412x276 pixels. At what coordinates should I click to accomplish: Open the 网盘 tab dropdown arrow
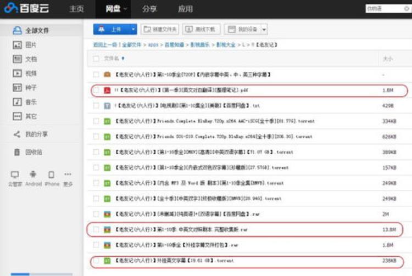click(x=126, y=9)
